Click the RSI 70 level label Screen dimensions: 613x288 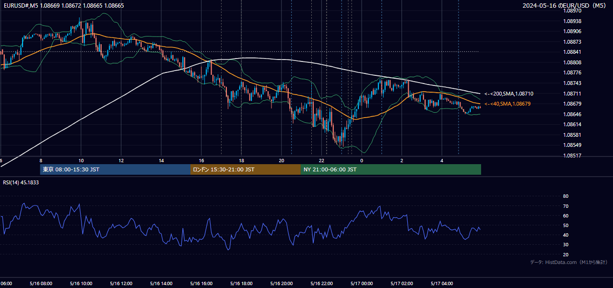coord(566,206)
